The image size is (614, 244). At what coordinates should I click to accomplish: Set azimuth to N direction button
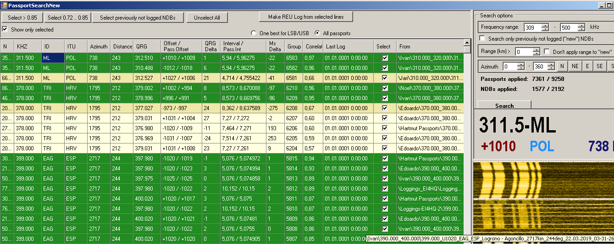pos(562,66)
